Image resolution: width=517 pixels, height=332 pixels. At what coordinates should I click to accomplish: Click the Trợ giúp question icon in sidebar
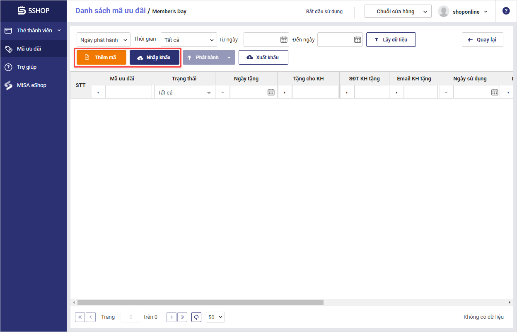8,67
